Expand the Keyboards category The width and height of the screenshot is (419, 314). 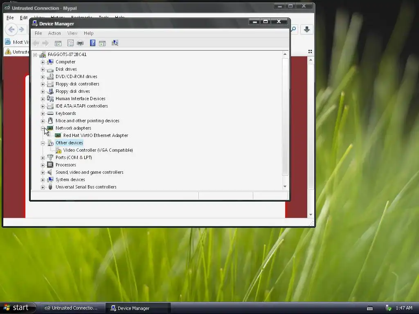(43, 114)
